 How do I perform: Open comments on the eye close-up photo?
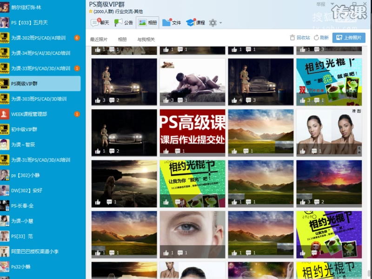180,253
